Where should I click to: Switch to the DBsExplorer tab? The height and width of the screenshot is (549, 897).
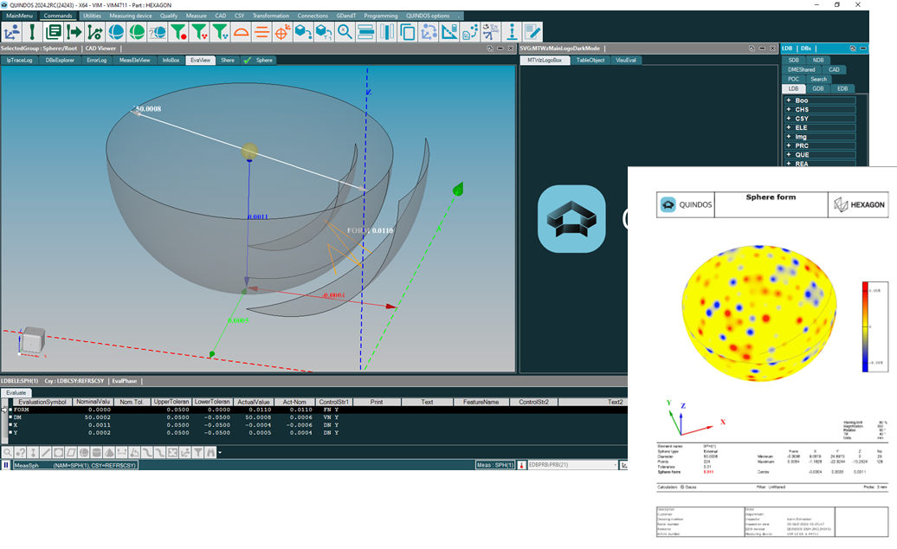(60, 60)
